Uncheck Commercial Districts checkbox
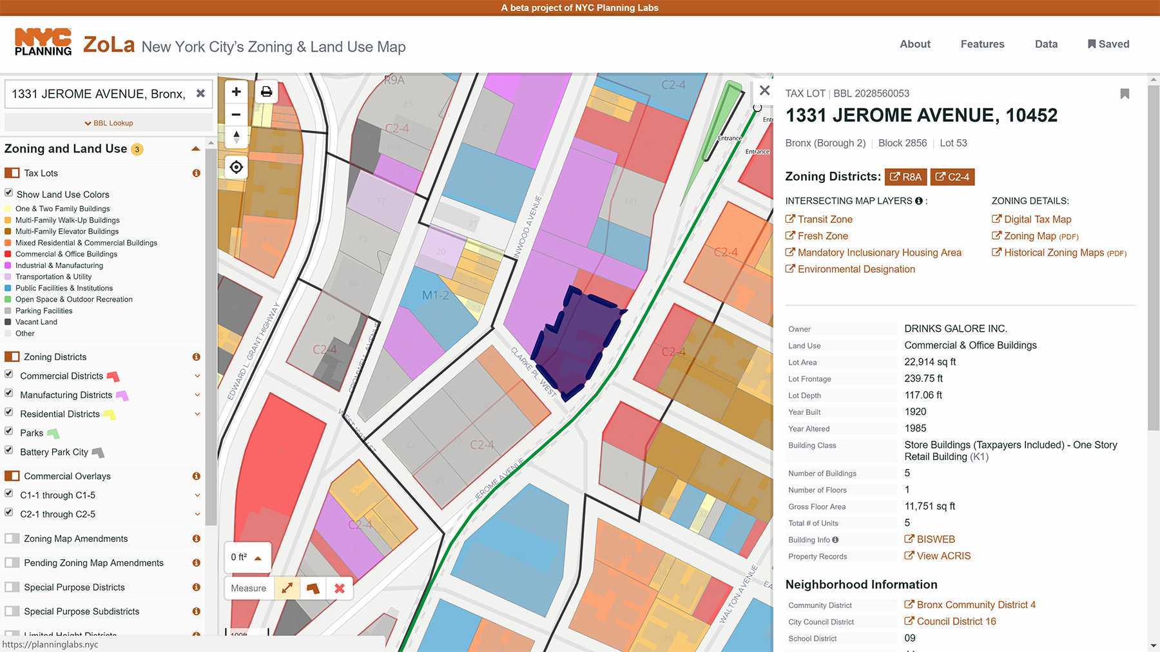This screenshot has height=652, width=1160. tap(9, 374)
